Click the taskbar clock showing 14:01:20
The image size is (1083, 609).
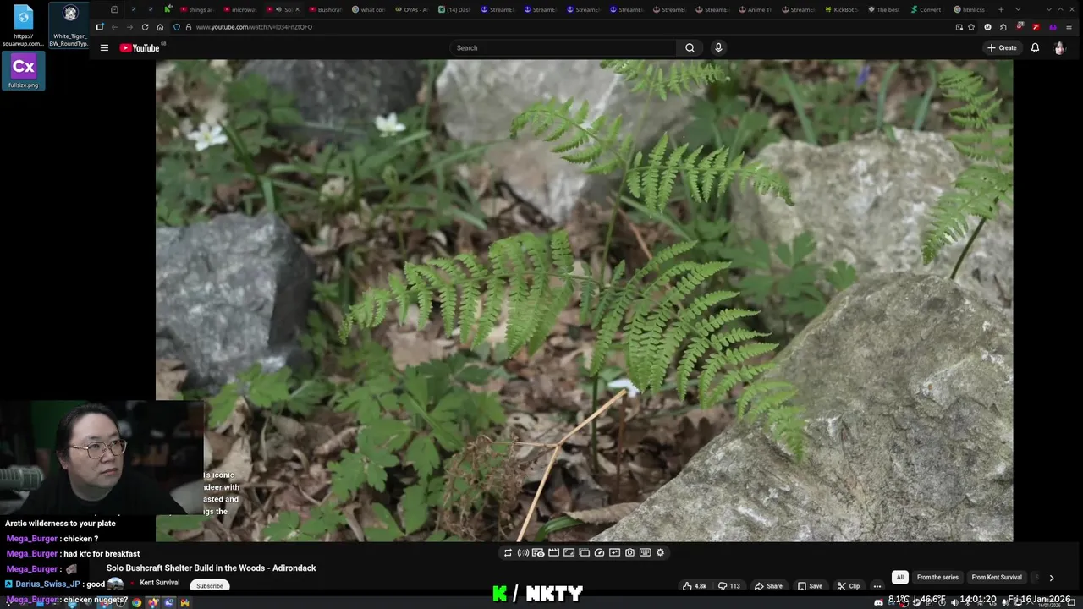pyautogui.click(x=978, y=600)
